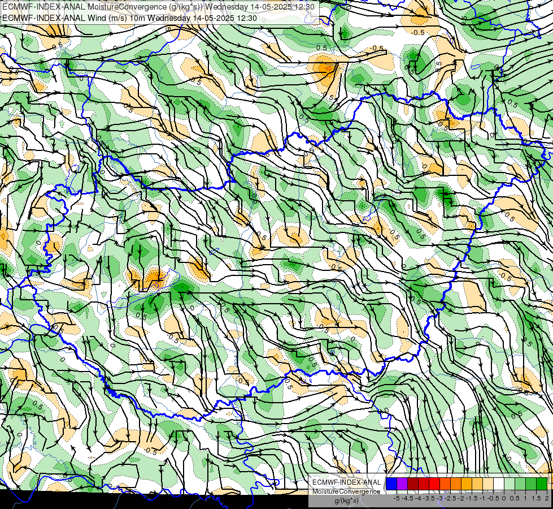Click the 1.5 legend scale value

tap(536, 498)
